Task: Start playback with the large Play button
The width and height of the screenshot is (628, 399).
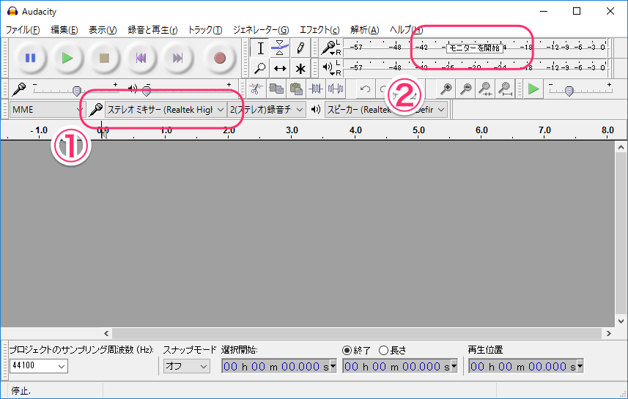Action: tap(67, 58)
